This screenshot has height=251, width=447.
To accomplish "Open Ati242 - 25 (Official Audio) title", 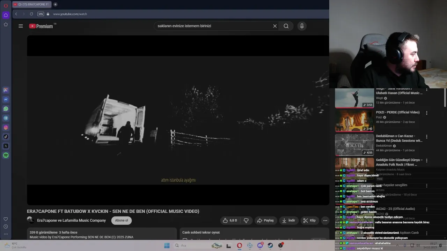I will (x=396, y=209).
